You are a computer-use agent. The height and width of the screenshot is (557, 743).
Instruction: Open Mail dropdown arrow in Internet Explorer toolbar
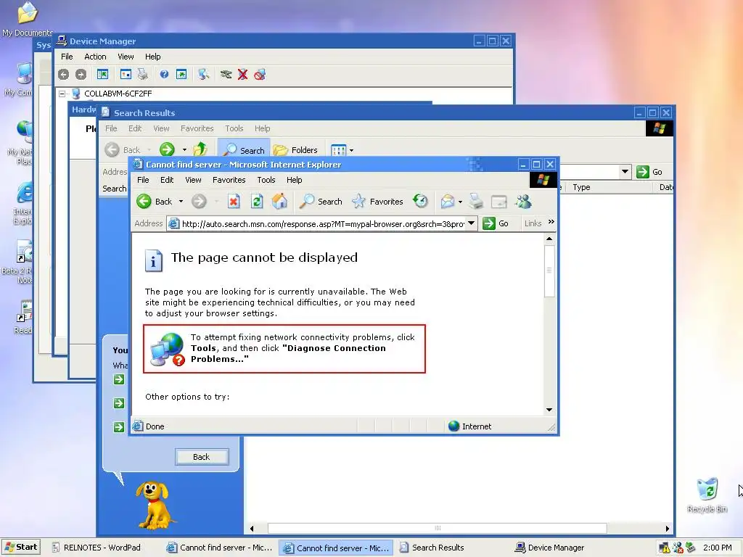460,202
